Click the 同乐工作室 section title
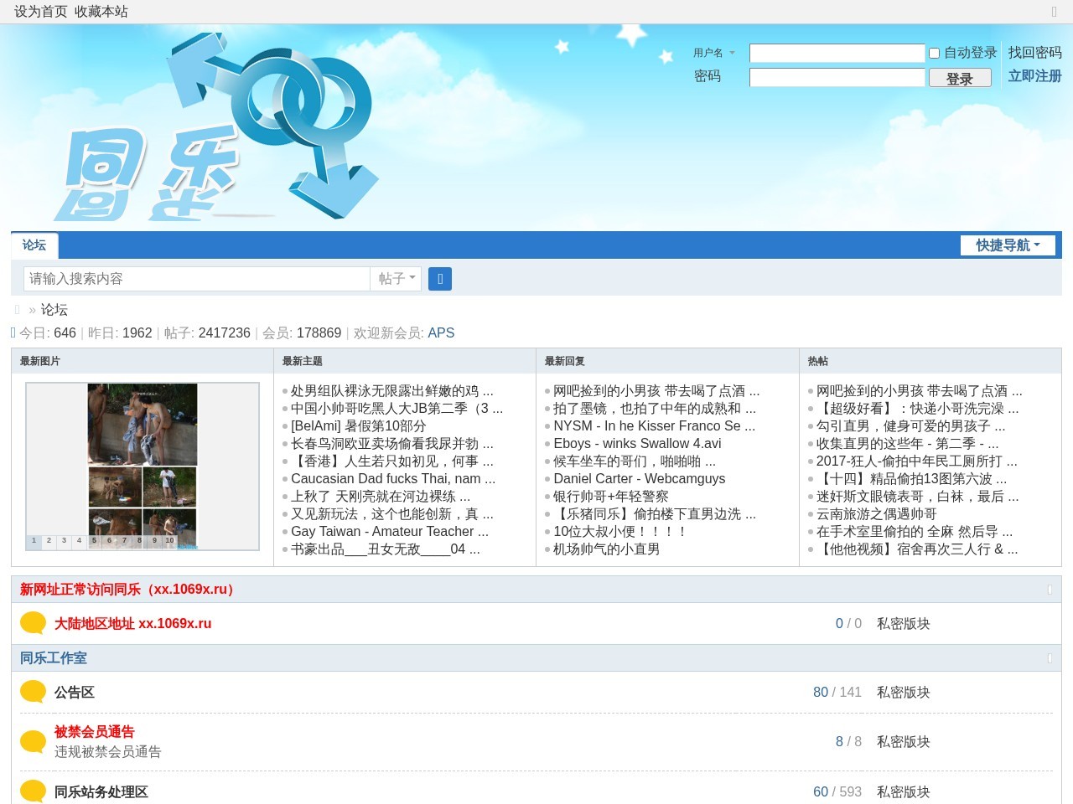Image resolution: width=1073 pixels, height=804 pixels. 54,658
